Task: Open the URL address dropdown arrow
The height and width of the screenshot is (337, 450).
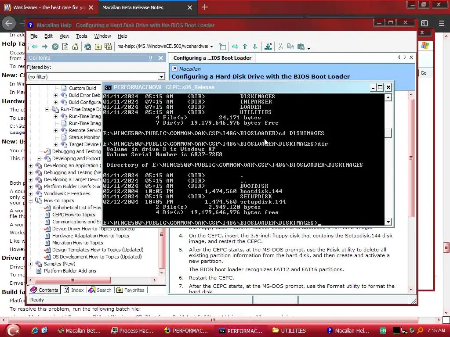Action: pyautogui.click(x=211, y=47)
